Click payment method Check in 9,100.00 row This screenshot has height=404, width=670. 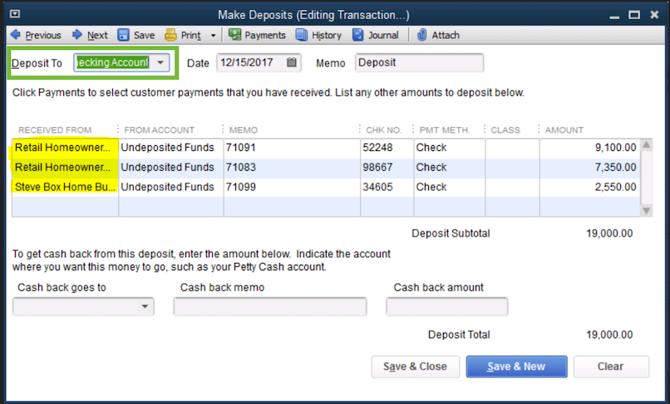click(449, 148)
